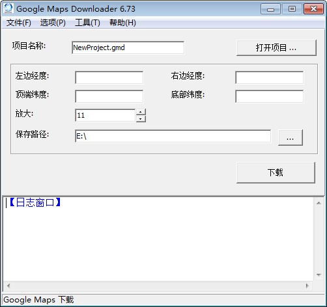Click the log scroll down arrow
The image size is (327, 307).
click(x=319, y=275)
